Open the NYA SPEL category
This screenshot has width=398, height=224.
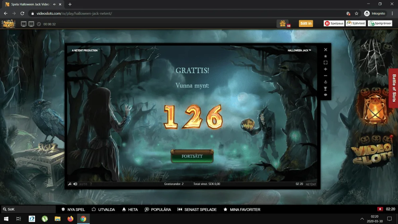(73, 210)
